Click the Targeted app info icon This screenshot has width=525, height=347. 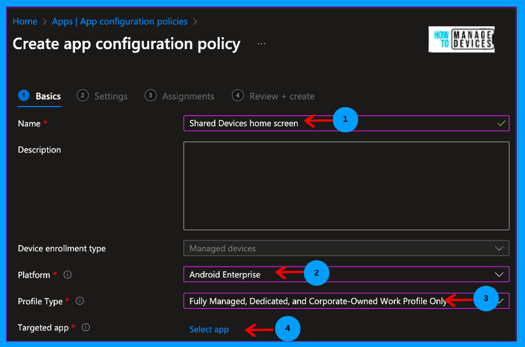pos(86,328)
